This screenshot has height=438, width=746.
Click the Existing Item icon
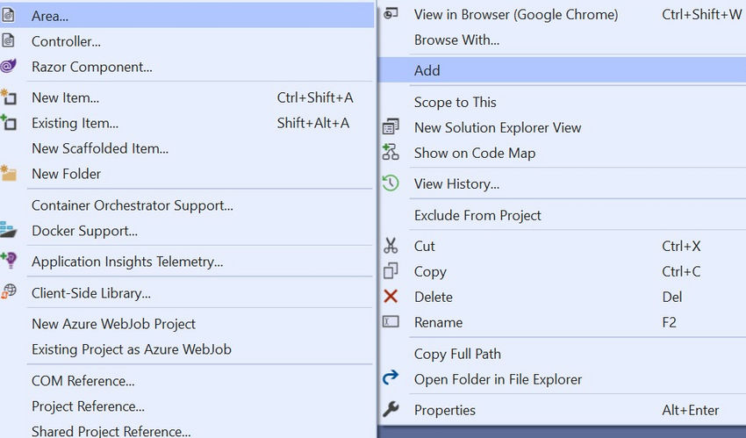9,122
